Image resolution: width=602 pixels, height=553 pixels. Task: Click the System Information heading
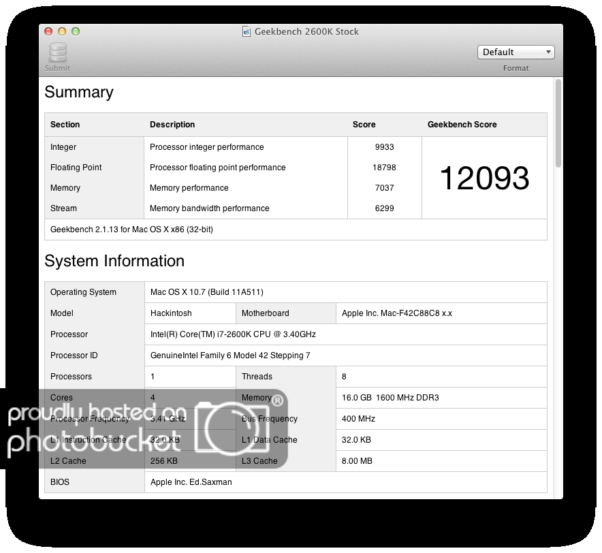(114, 261)
